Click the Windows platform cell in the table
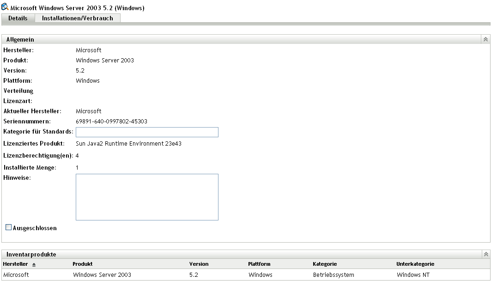The image size is (491, 281). (x=261, y=275)
